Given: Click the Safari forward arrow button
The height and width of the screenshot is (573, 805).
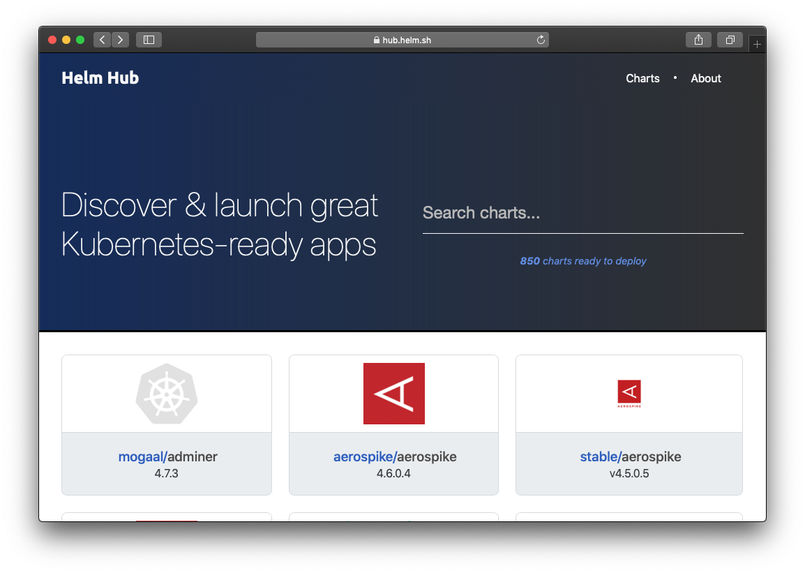Looking at the screenshot, I should pos(120,40).
